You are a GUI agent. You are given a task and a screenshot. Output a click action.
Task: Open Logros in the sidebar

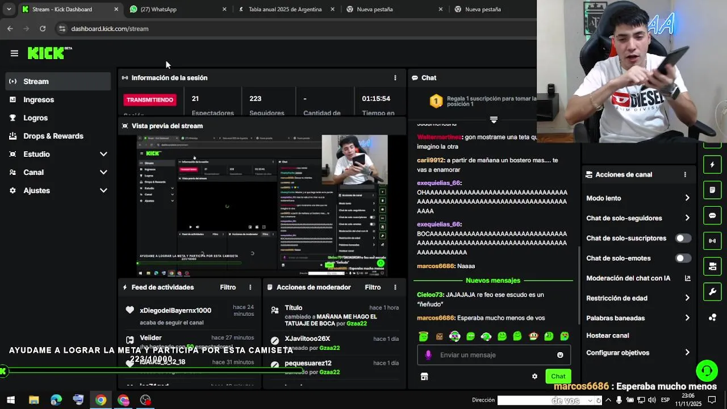[57, 118]
